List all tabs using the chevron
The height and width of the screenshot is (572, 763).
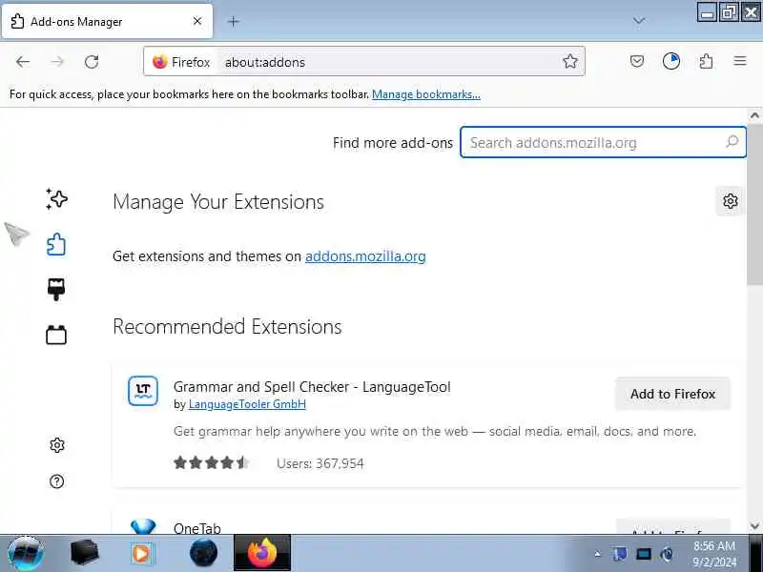[x=639, y=21]
